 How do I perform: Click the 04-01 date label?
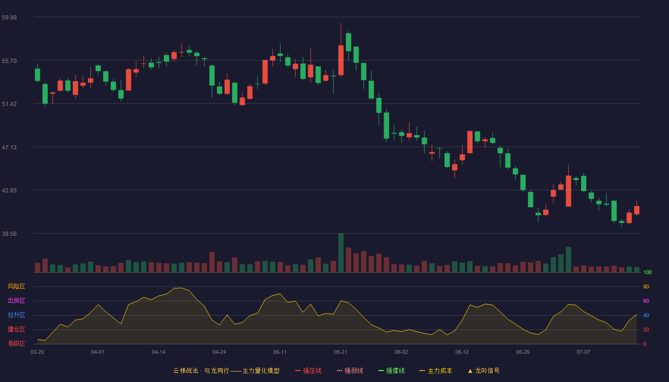[x=98, y=352]
